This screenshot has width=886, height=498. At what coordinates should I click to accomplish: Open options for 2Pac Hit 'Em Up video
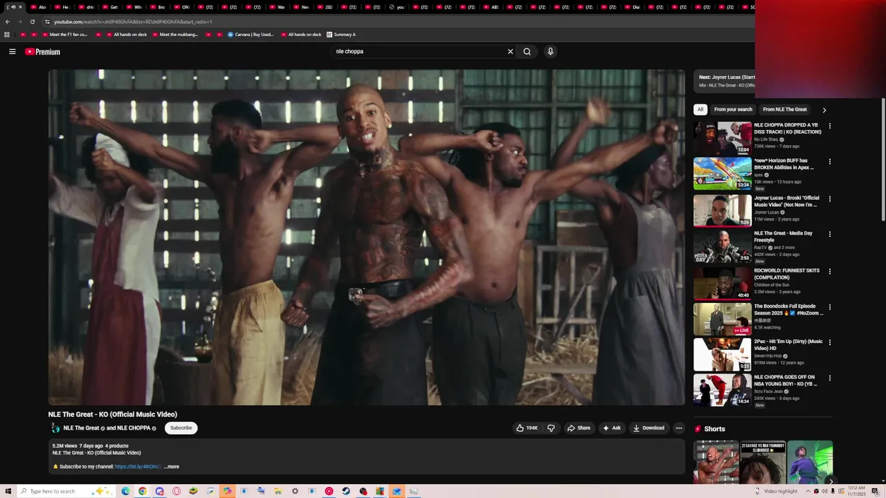point(829,342)
